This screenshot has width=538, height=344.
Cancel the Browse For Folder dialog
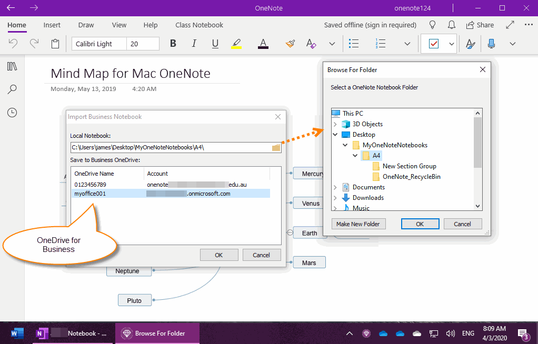pyautogui.click(x=463, y=224)
